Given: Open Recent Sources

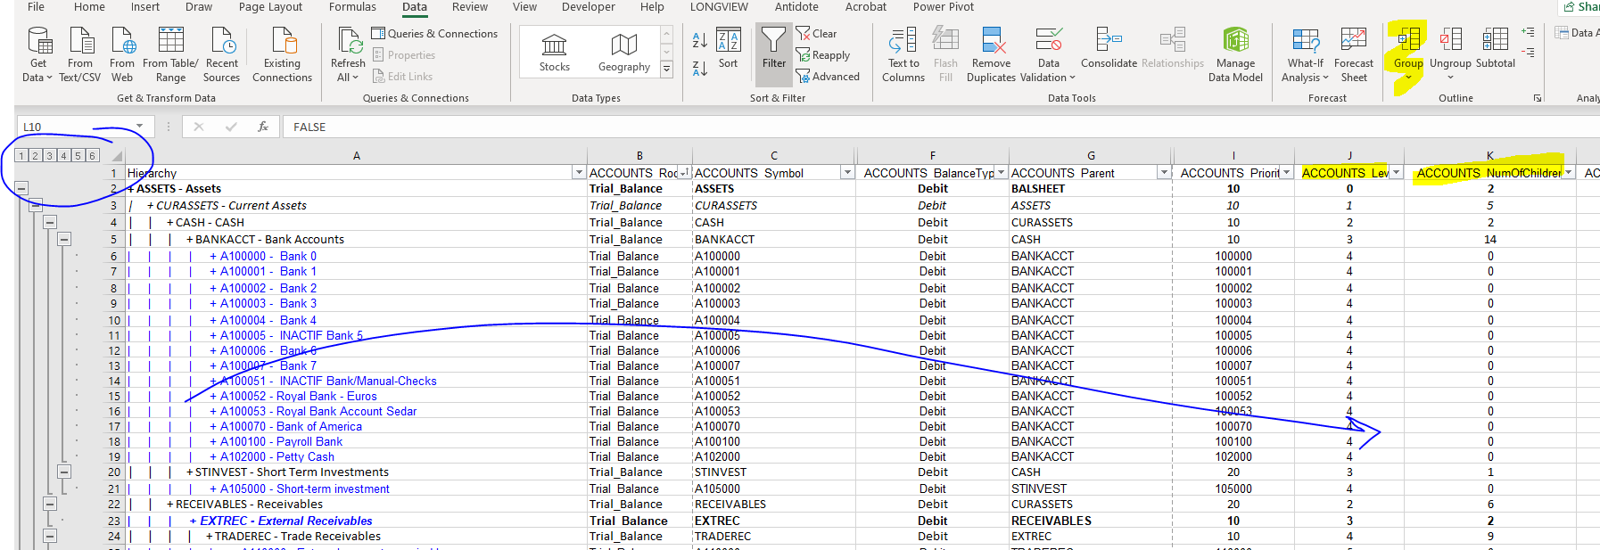Looking at the screenshot, I should click(222, 55).
